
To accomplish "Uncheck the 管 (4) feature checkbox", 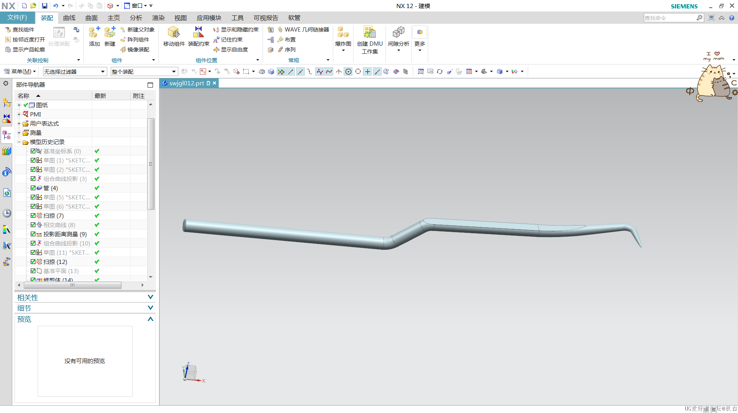I will (33, 188).
